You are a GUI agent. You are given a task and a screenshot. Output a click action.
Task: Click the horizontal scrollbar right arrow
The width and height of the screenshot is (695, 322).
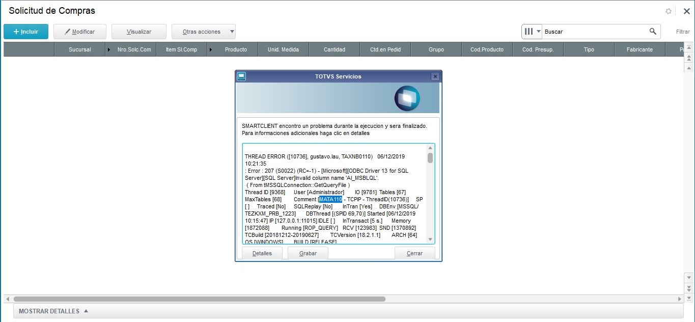pos(680,299)
